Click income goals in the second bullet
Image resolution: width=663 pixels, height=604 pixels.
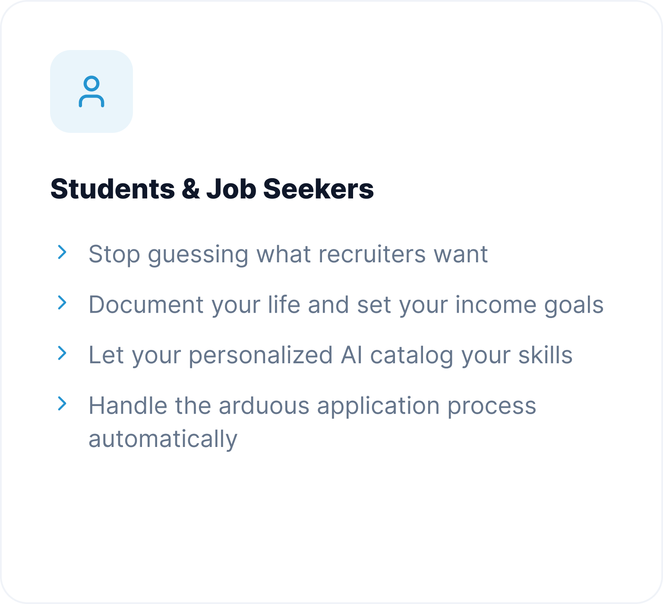[529, 305]
